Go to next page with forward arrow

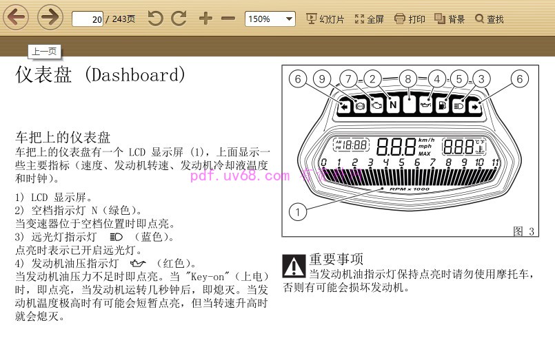[50, 17]
